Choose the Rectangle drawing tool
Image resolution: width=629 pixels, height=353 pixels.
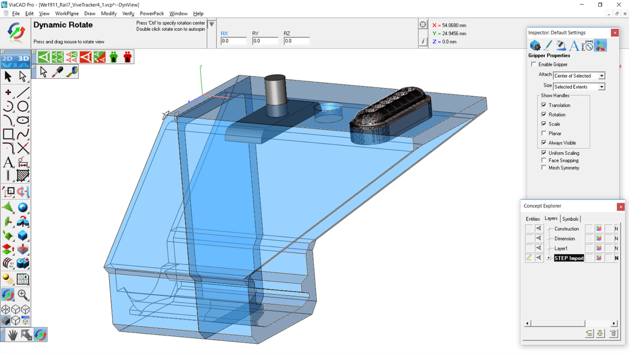click(x=8, y=134)
